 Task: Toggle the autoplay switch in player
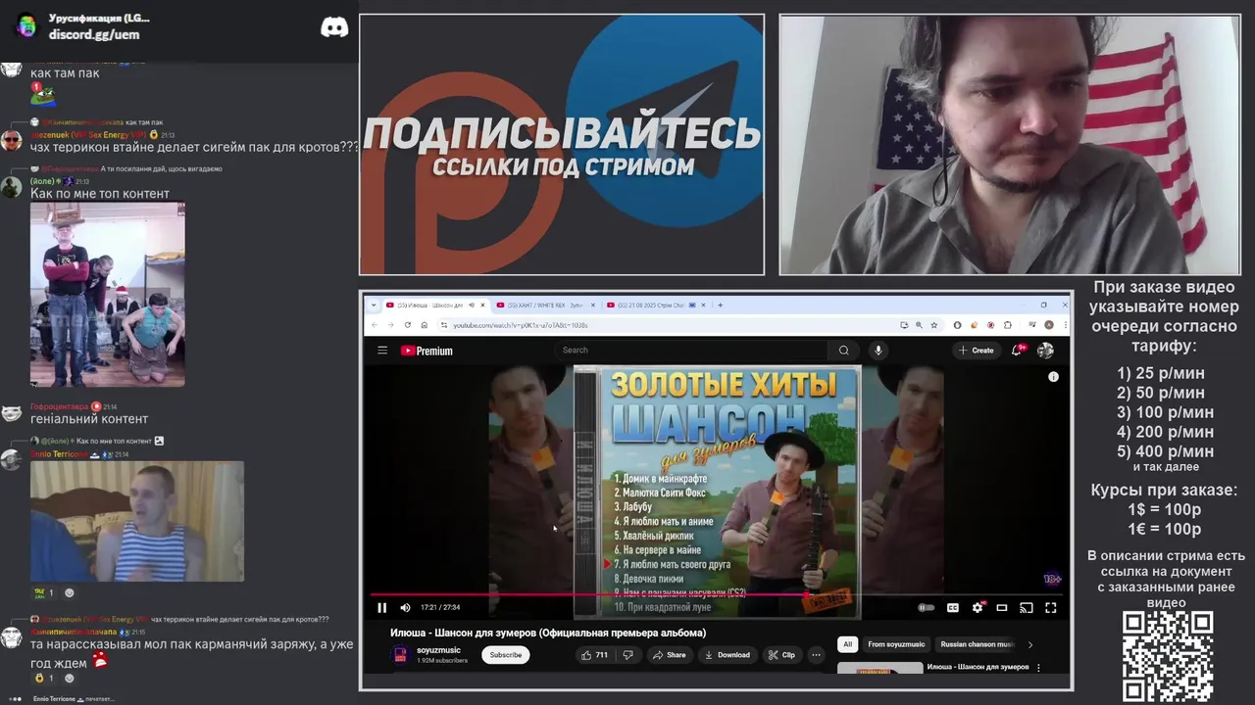click(x=926, y=608)
